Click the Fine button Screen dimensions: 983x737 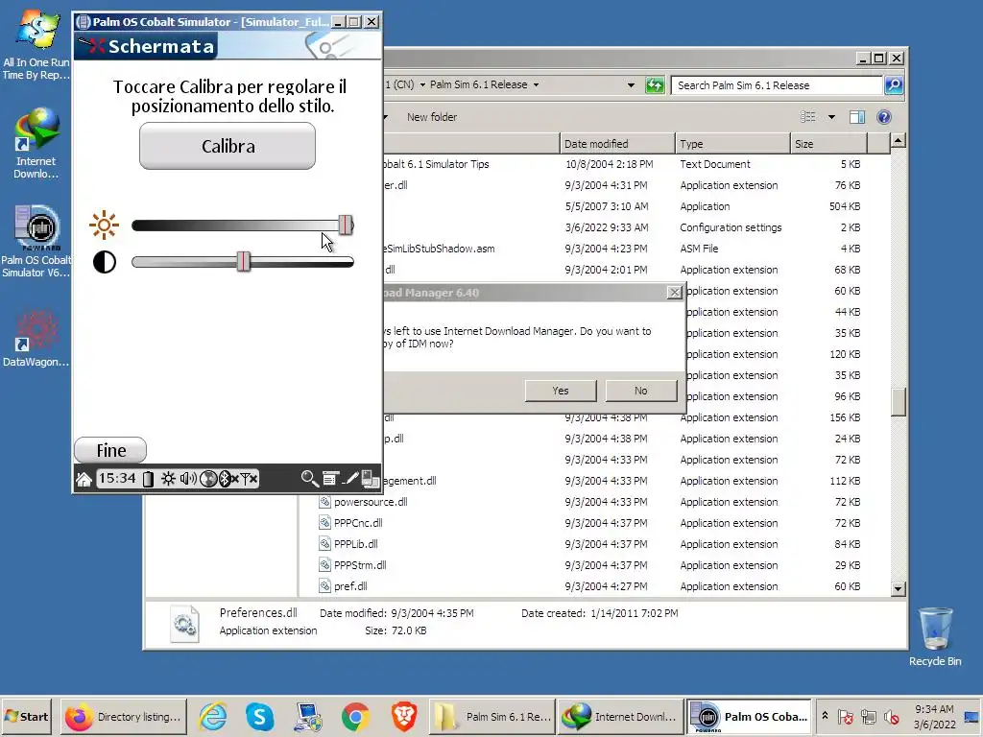(x=110, y=450)
